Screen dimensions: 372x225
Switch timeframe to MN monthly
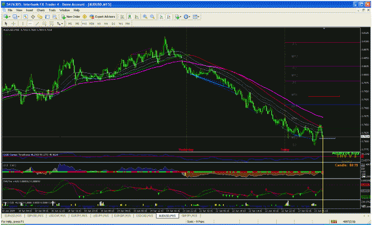(127, 24)
